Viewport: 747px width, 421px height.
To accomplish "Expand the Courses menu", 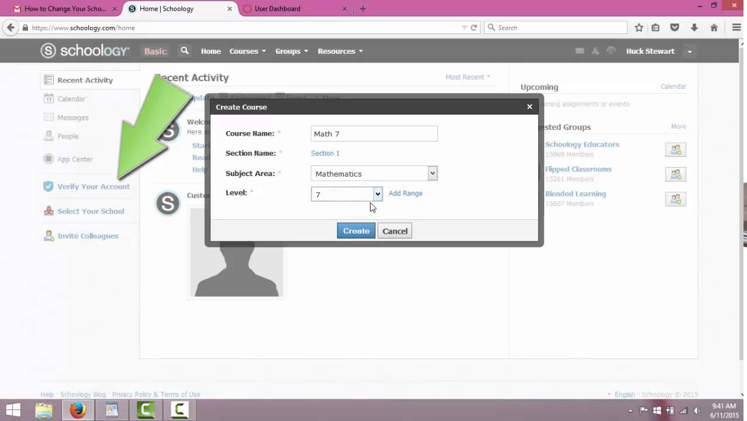I will (x=248, y=51).
